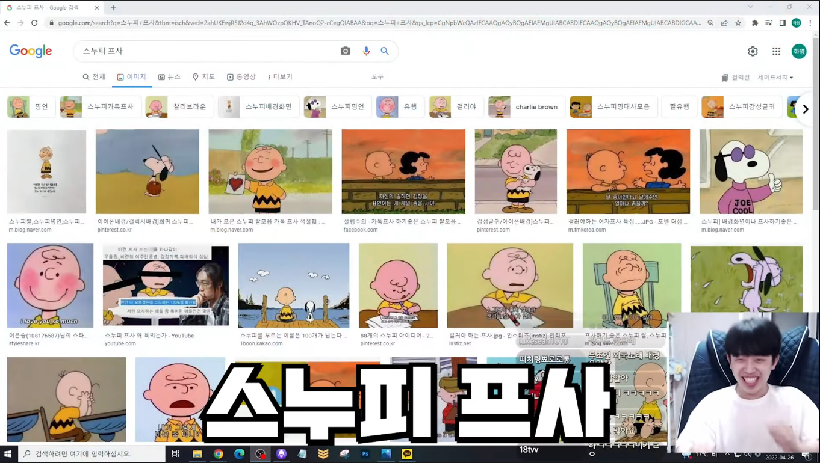Toggle the Chrome side panel icon
The height and width of the screenshot is (463, 820).
click(x=782, y=23)
